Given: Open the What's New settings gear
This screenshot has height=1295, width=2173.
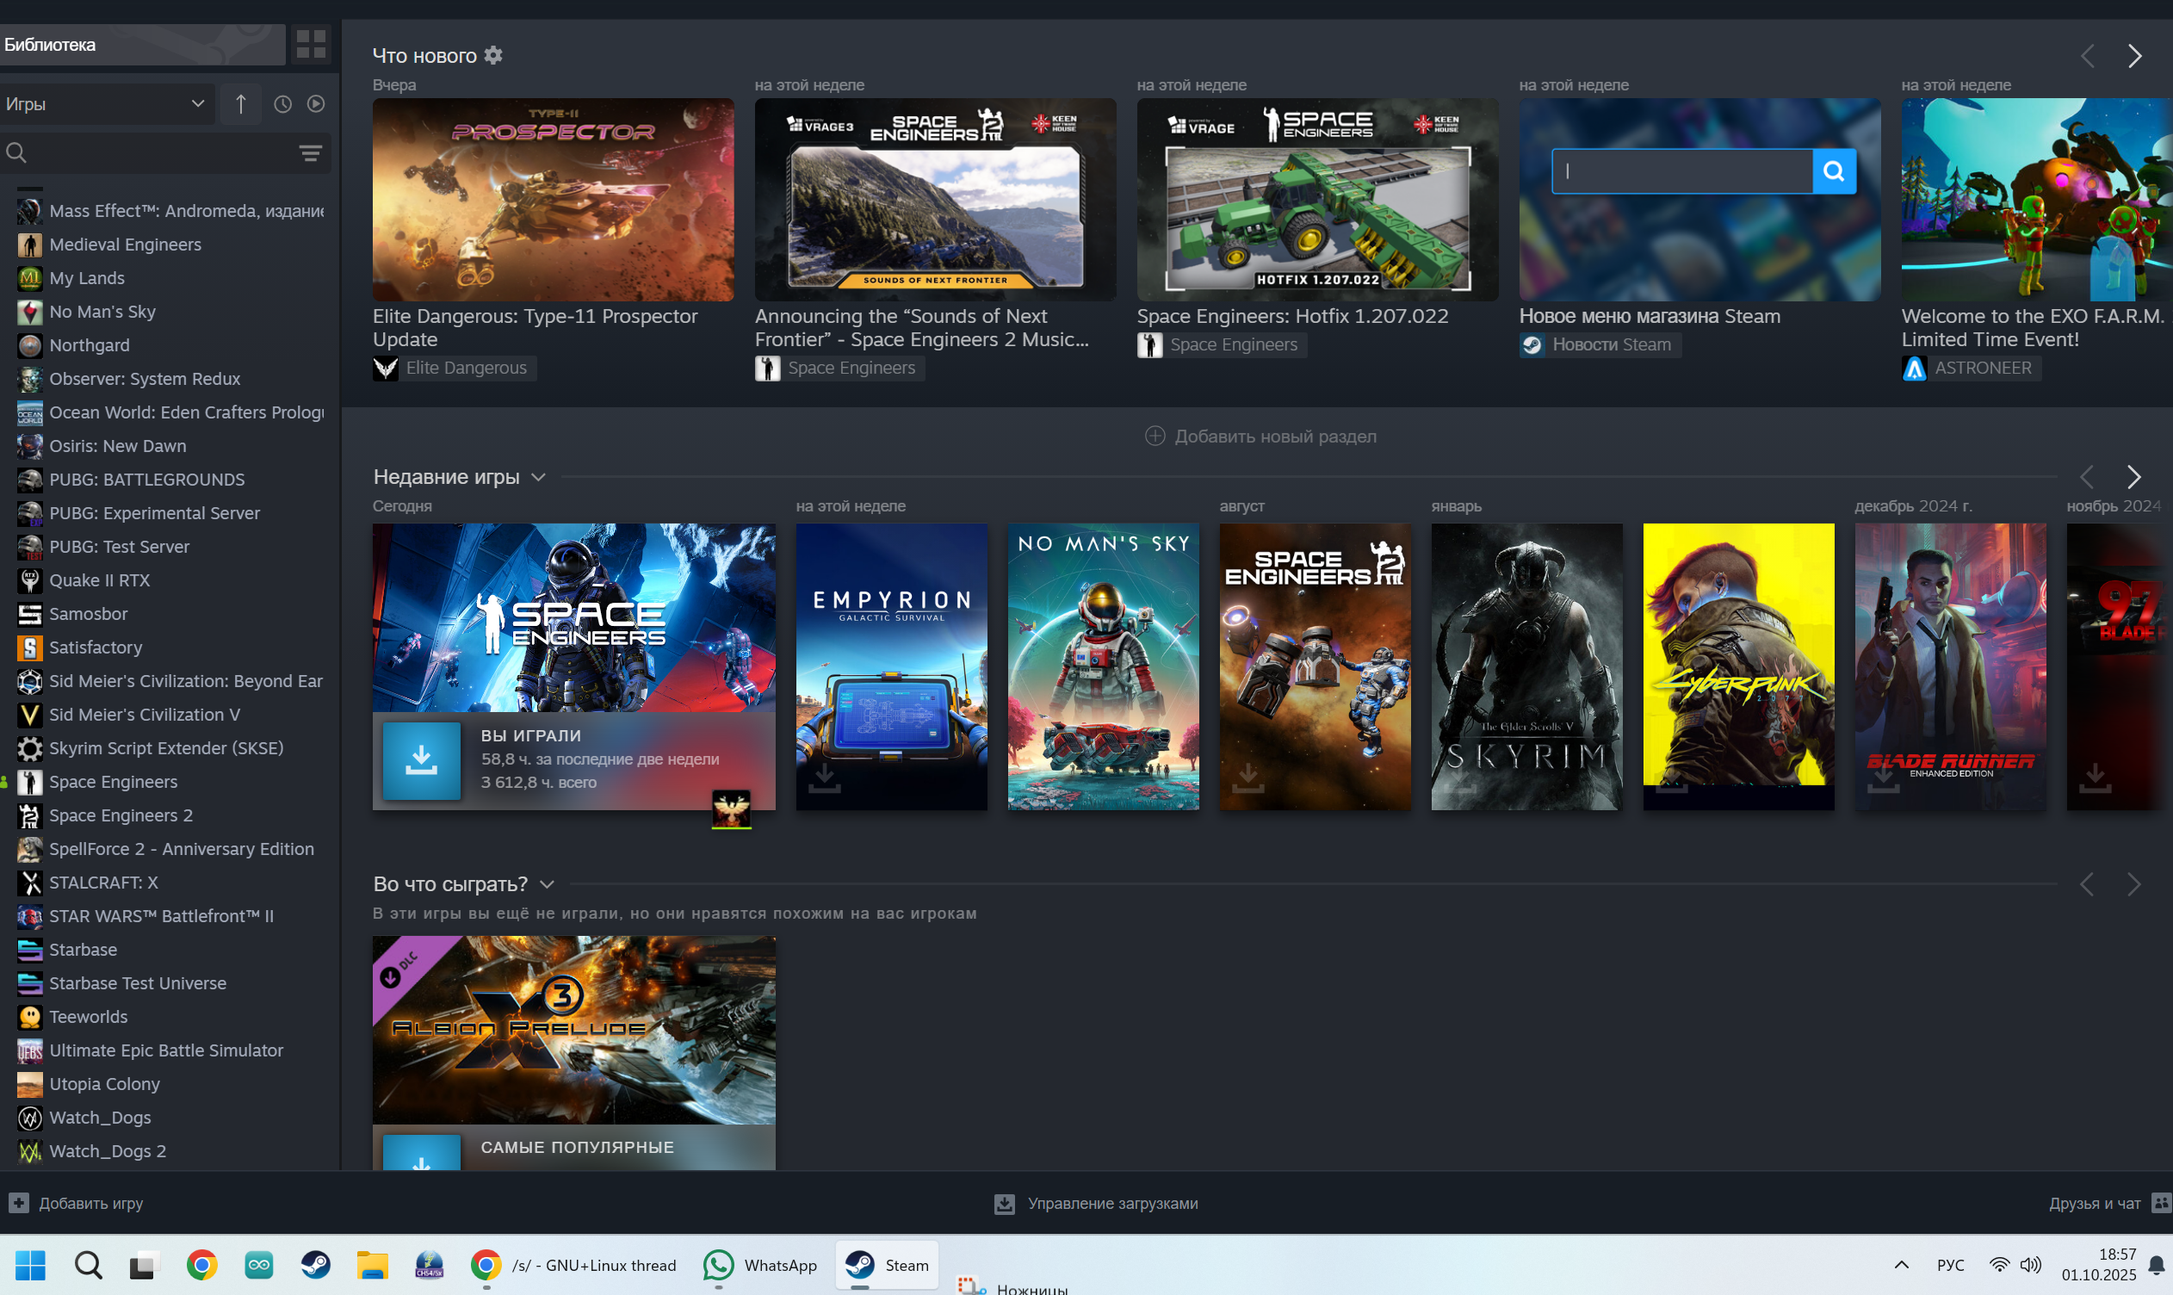Looking at the screenshot, I should (492, 56).
